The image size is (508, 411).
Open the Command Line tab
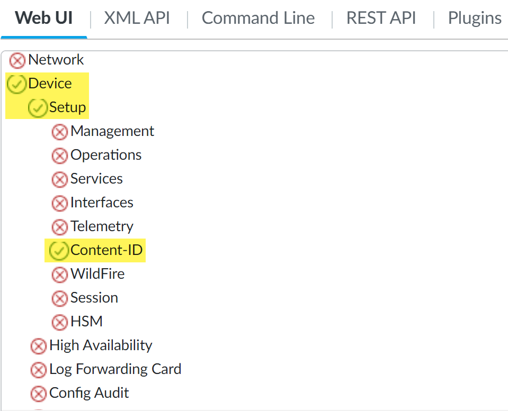pyautogui.click(x=258, y=19)
